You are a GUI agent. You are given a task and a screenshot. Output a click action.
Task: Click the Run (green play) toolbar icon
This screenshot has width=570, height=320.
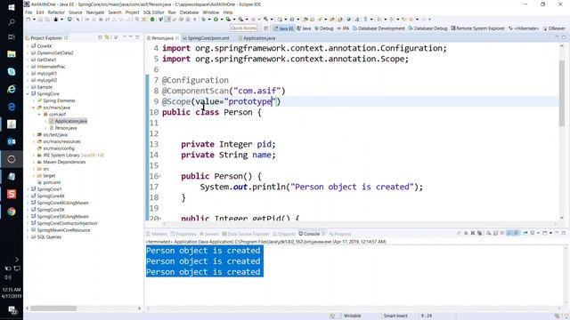tap(216, 20)
